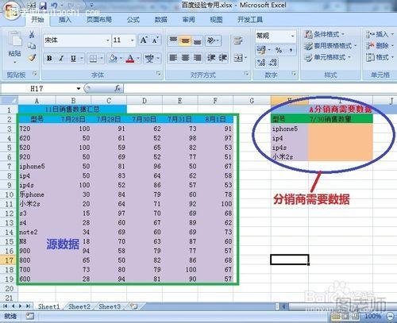Open the number format dropdown 常规
The width and height of the screenshot is (397, 323).
[x=293, y=36]
